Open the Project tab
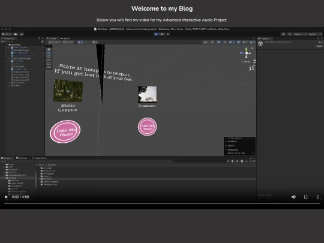 coord(7,158)
